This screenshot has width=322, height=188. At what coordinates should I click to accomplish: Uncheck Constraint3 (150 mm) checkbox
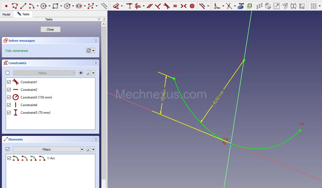click(9, 97)
